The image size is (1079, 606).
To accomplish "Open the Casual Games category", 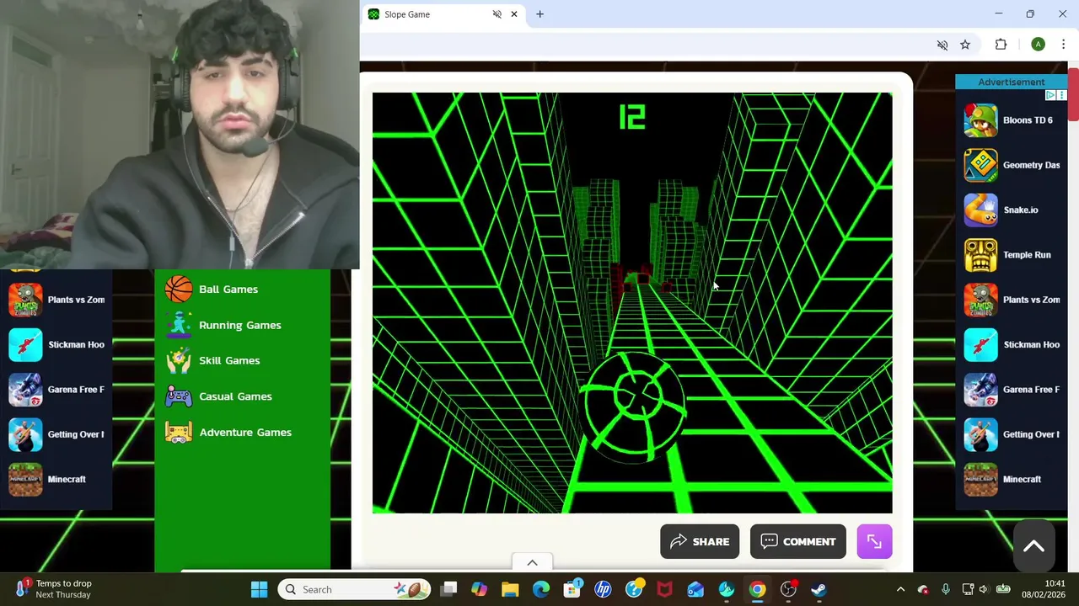I will coord(218,396).
